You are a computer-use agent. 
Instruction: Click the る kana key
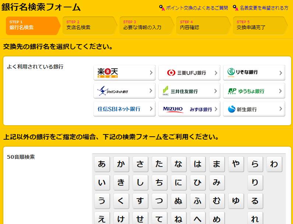pos(255,201)
